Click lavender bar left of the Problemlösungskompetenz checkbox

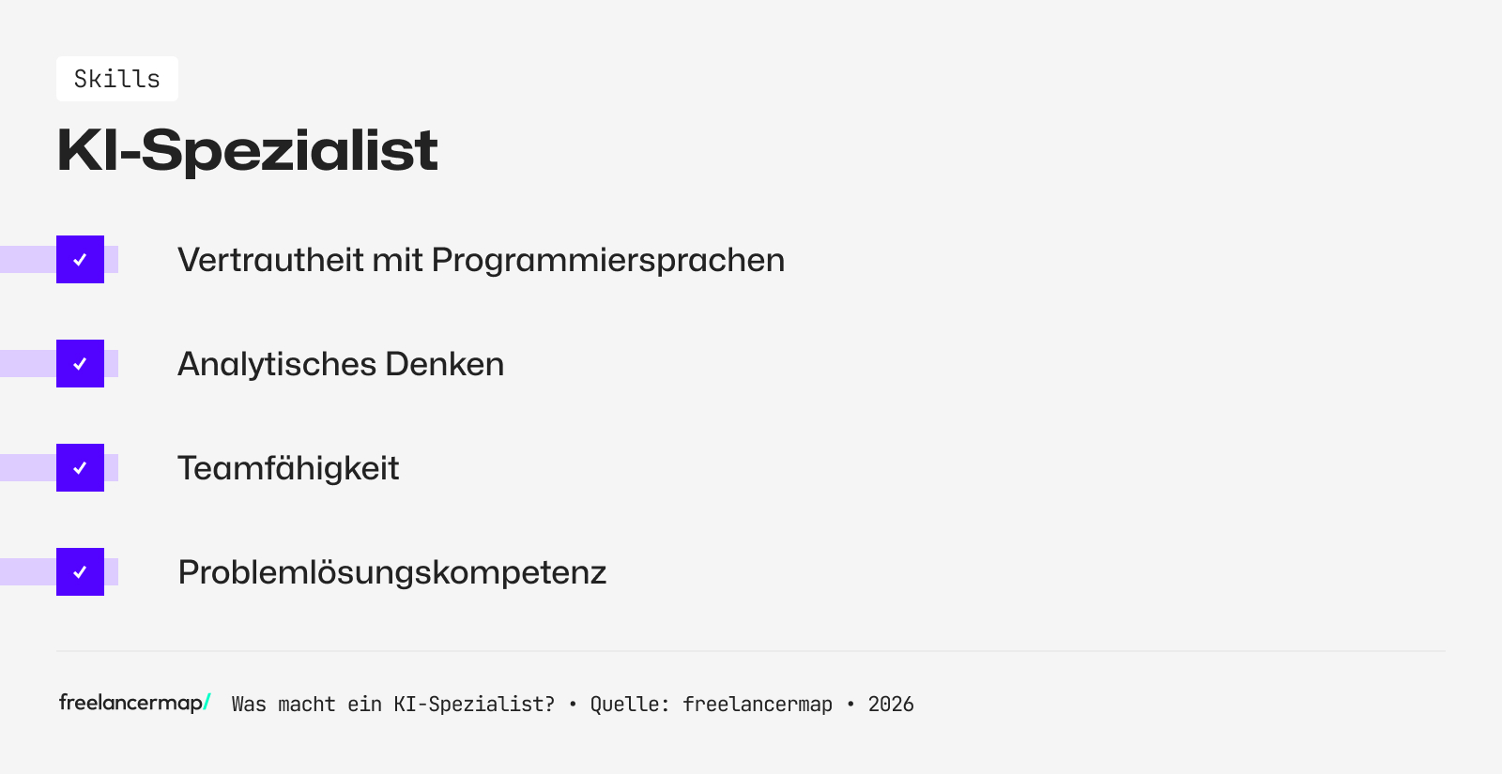pyautogui.click(x=27, y=572)
